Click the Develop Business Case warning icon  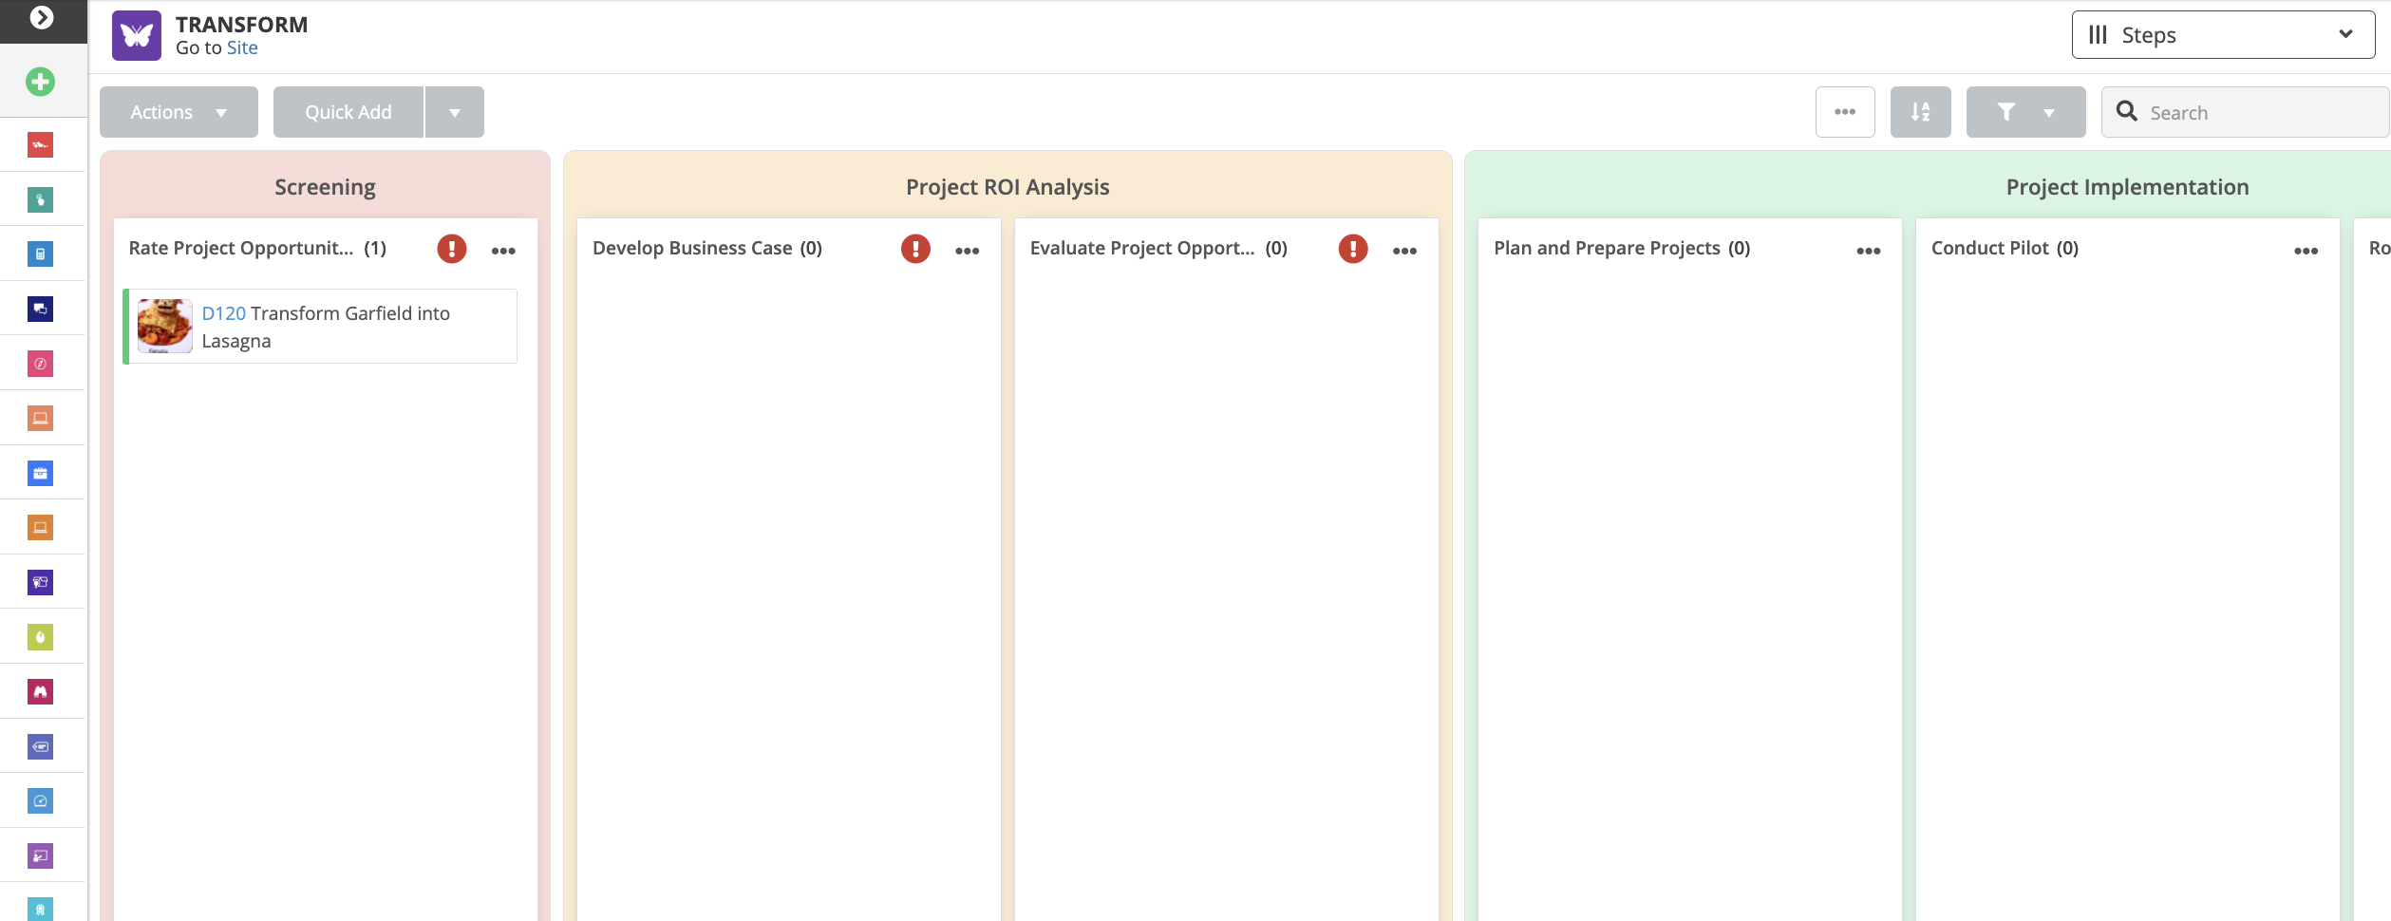[x=915, y=249]
